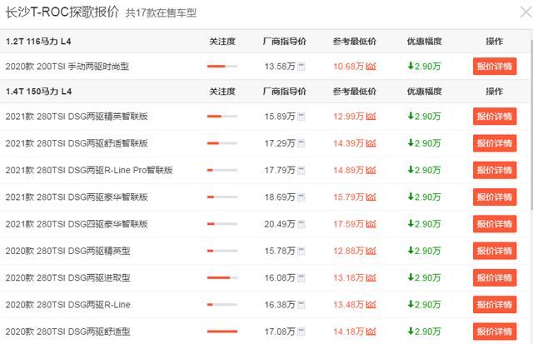Click 报价详情 for 2020款 DSG两驱进取型
533x344 pixels.
click(x=495, y=277)
